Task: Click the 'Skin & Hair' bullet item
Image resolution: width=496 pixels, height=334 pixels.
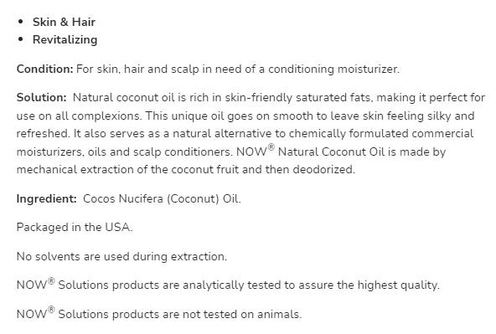Action: pos(64,22)
